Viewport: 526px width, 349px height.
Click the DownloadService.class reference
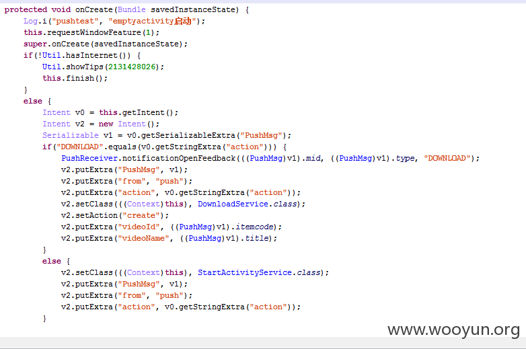(248, 204)
